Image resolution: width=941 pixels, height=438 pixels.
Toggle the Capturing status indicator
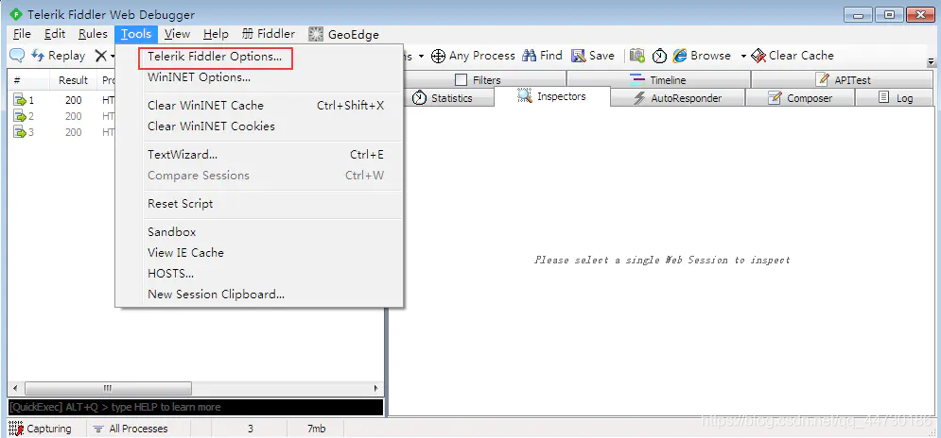(40, 429)
